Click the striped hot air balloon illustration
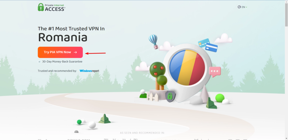 pos(153,42)
